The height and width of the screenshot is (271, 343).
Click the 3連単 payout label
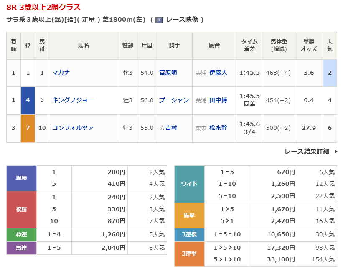[x=189, y=254]
